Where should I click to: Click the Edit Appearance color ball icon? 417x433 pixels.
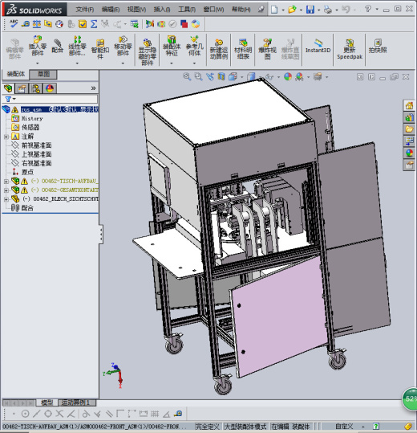(287, 77)
